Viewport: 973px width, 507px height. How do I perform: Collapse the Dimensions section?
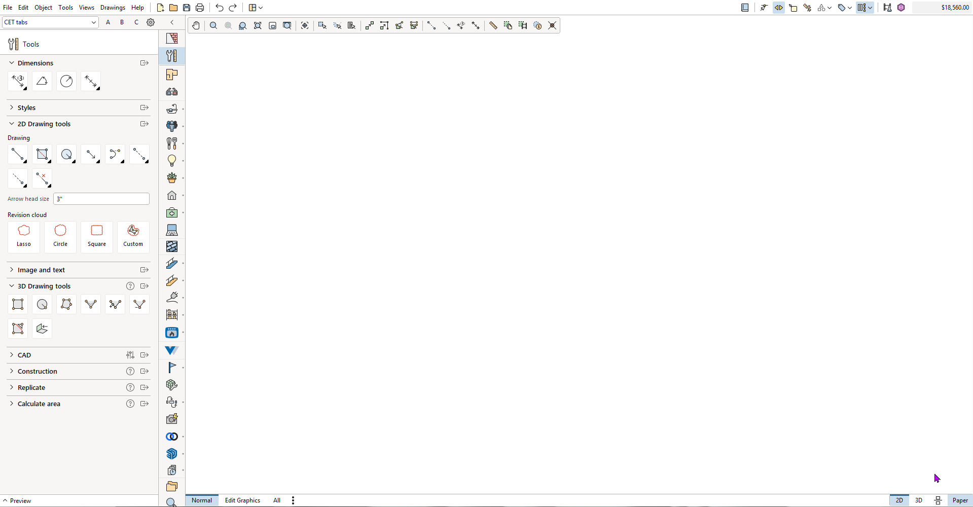click(x=12, y=63)
